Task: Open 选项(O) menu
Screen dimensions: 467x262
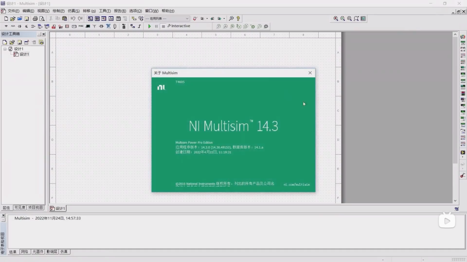Action: pyautogui.click(x=135, y=11)
